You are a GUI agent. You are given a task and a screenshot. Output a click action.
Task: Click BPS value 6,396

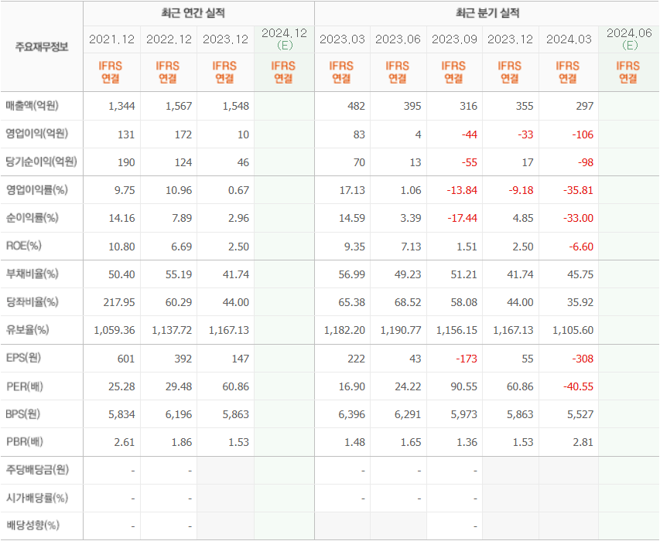click(x=351, y=414)
